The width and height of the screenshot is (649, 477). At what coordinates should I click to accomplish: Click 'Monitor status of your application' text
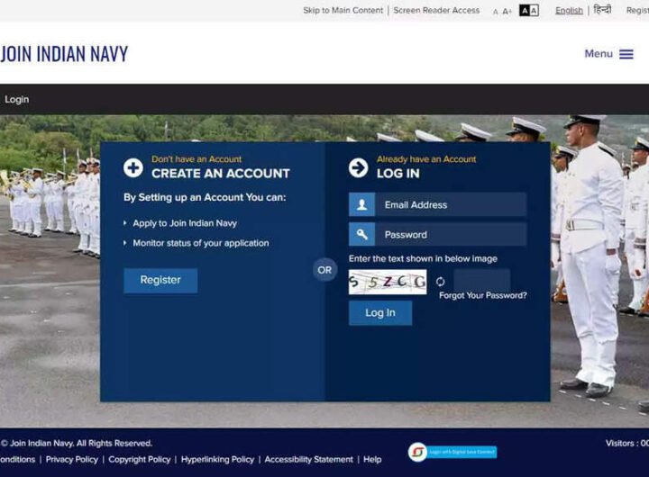201,243
